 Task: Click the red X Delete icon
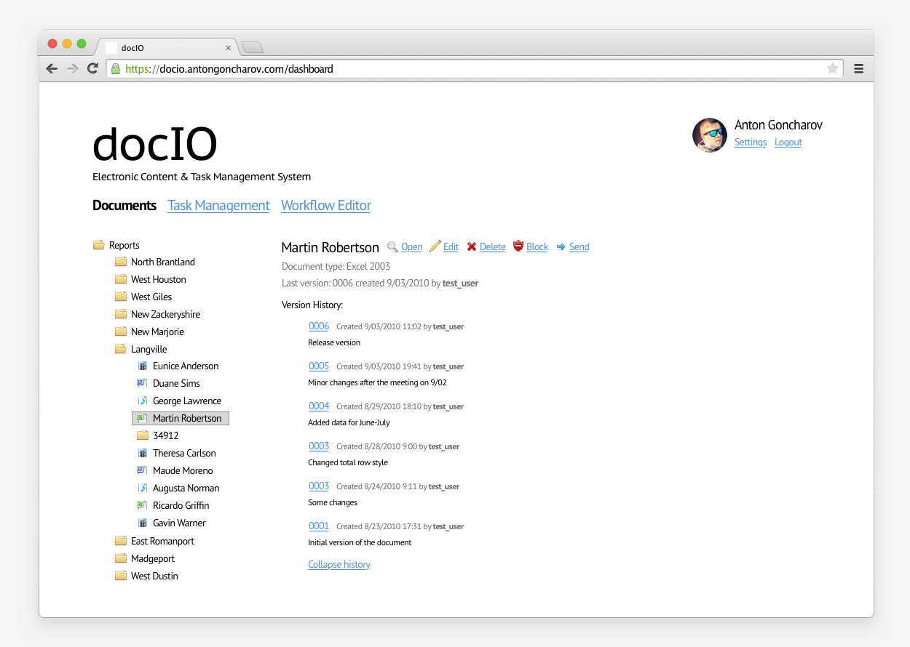click(472, 246)
